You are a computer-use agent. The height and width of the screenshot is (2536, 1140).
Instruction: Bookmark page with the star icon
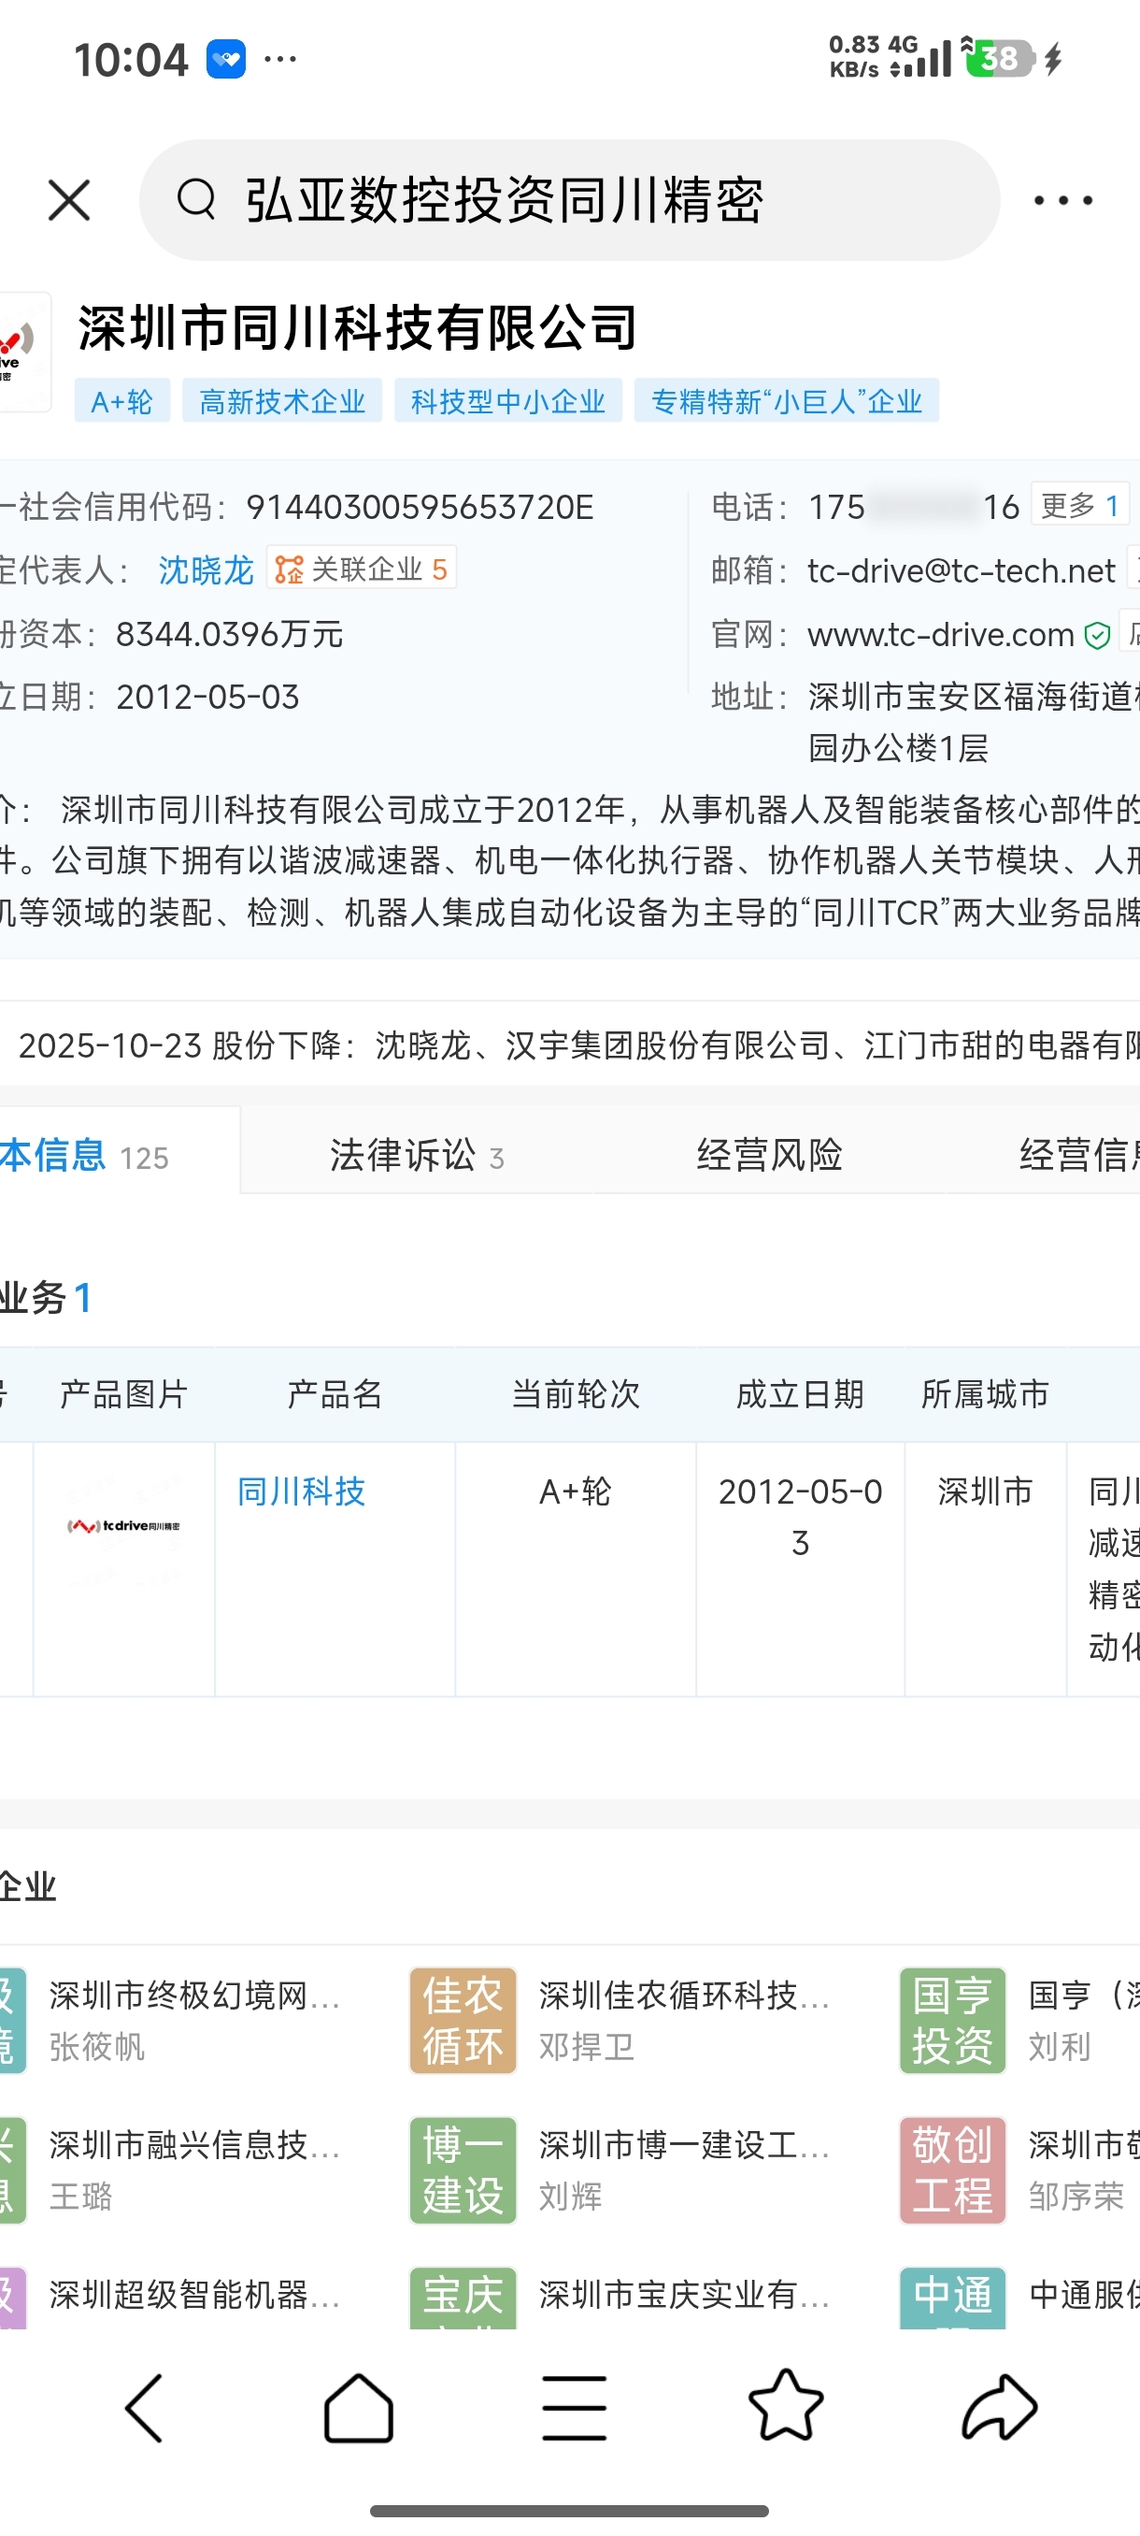click(786, 2405)
